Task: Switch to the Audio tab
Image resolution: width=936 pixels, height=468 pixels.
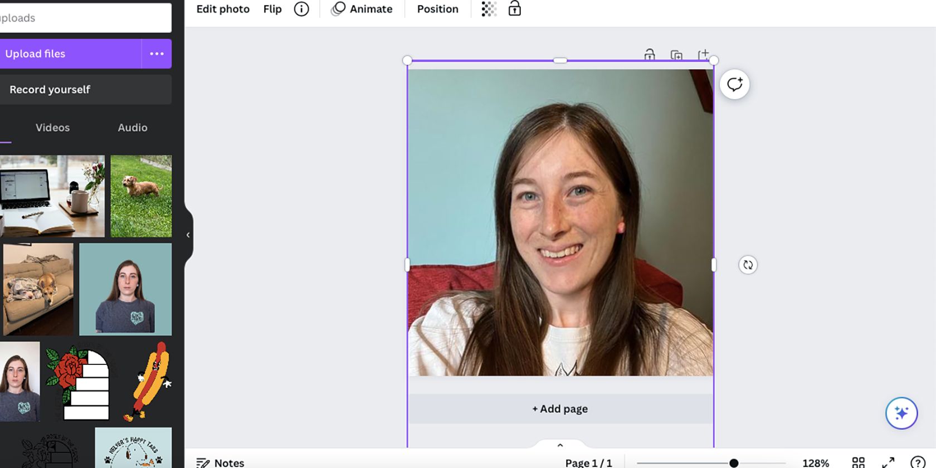Action: tap(133, 128)
